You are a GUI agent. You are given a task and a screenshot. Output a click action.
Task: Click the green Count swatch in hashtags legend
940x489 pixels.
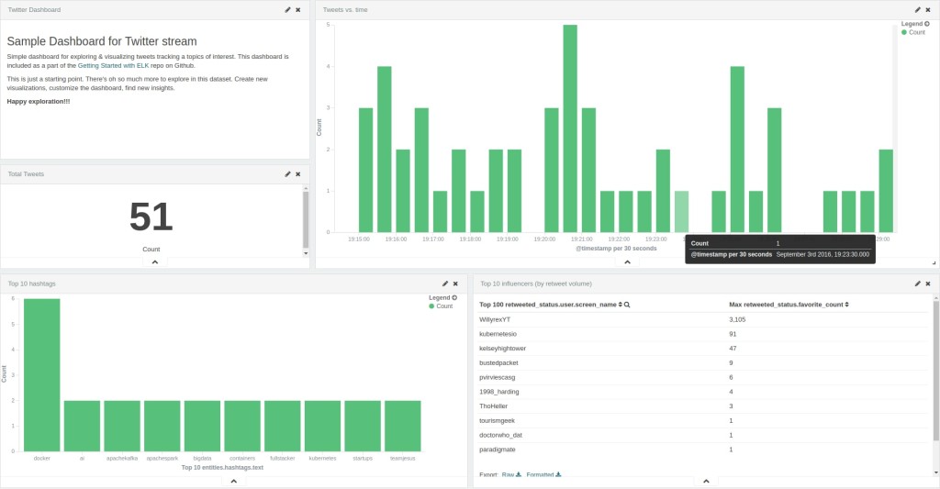click(431, 306)
